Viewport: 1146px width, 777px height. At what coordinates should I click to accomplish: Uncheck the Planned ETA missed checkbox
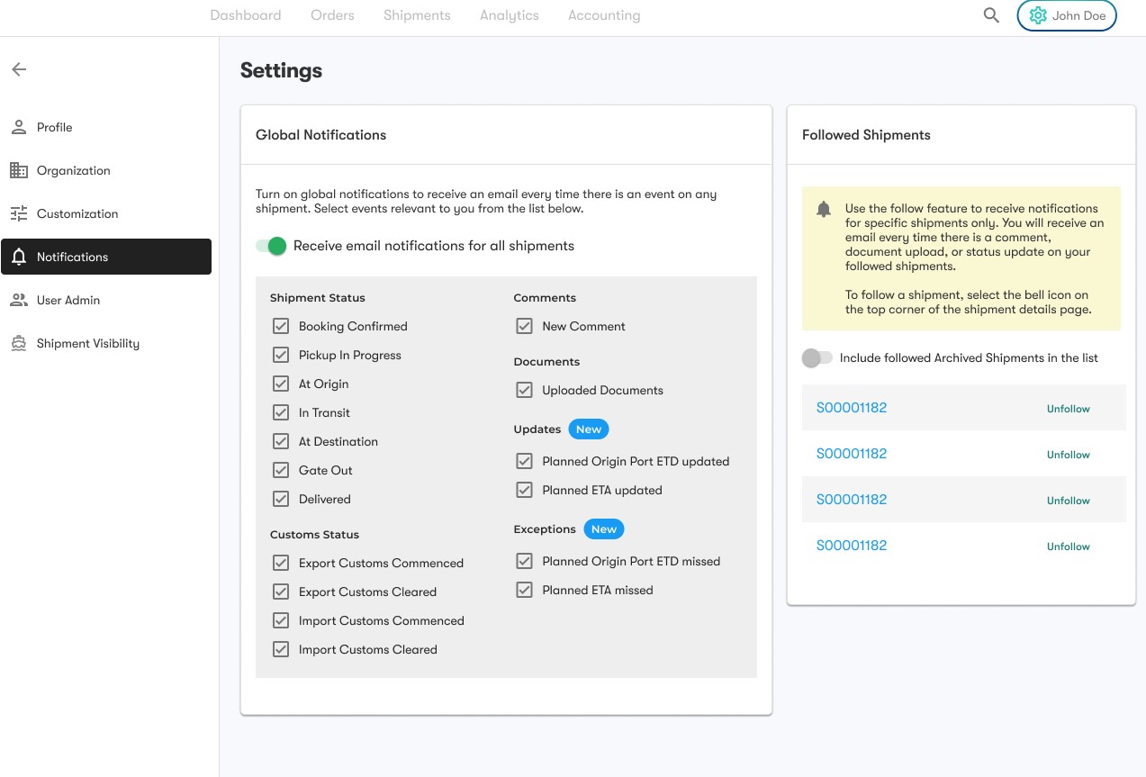click(x=524, y=590)
